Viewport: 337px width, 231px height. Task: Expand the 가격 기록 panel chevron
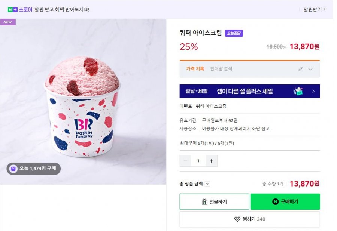[310, 69]
